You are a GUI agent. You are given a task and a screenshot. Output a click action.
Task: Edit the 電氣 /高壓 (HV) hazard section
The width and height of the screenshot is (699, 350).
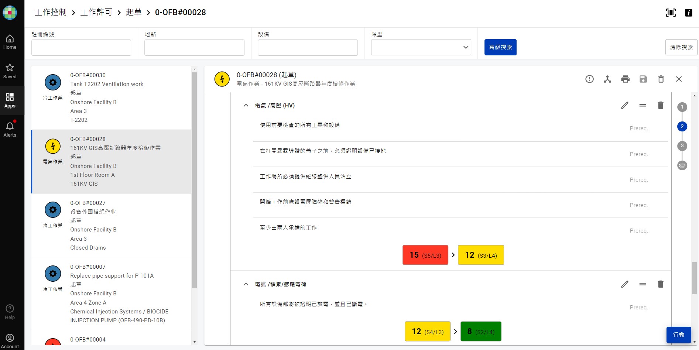pos(625,106)
